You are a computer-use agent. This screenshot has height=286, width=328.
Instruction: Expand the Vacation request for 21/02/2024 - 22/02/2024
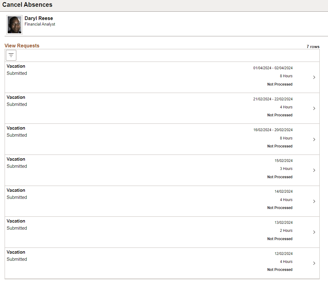[314, 108]
